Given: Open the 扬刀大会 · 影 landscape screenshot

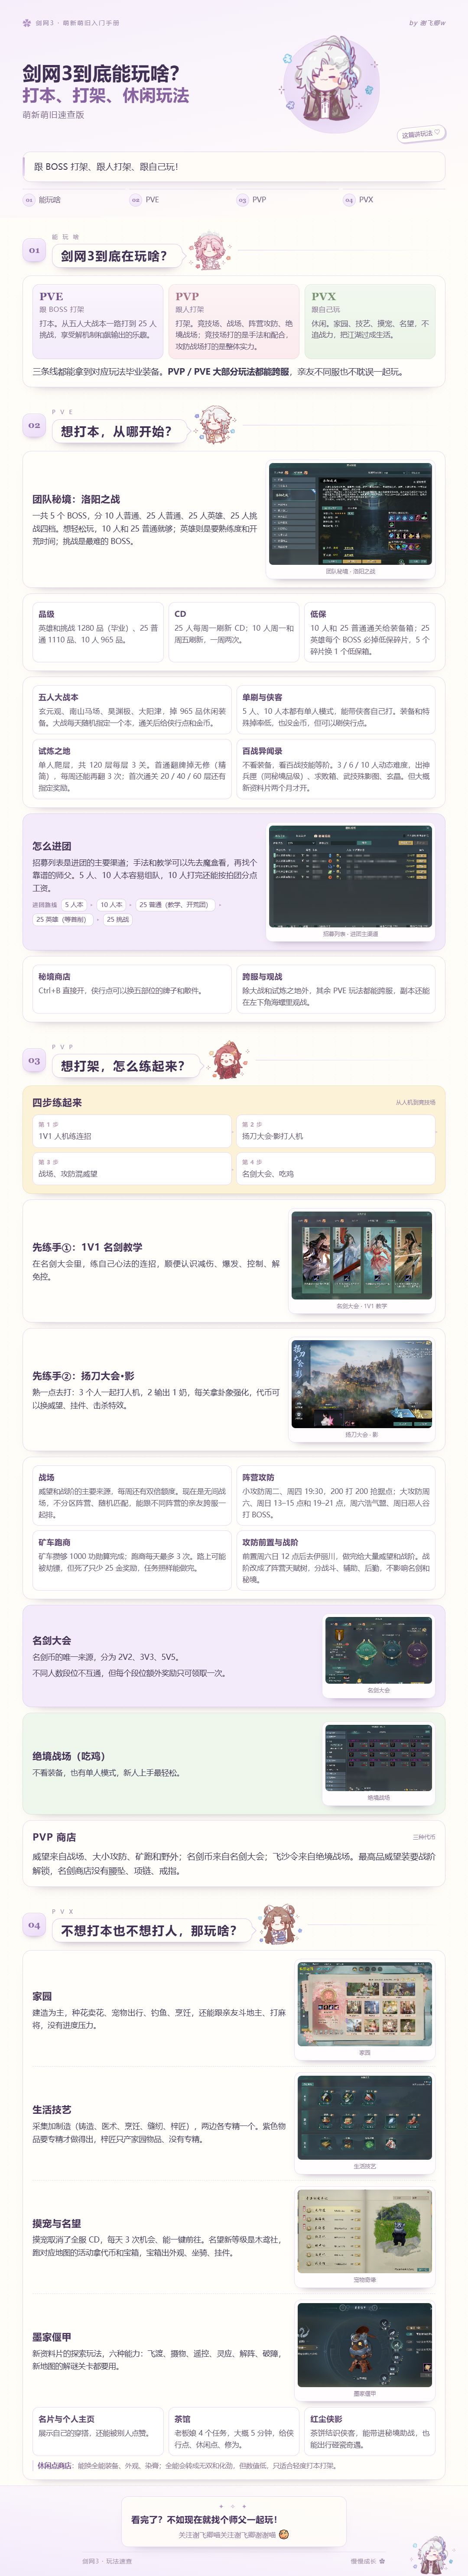Looking at the screenshot, I should tap(362, 1385).
